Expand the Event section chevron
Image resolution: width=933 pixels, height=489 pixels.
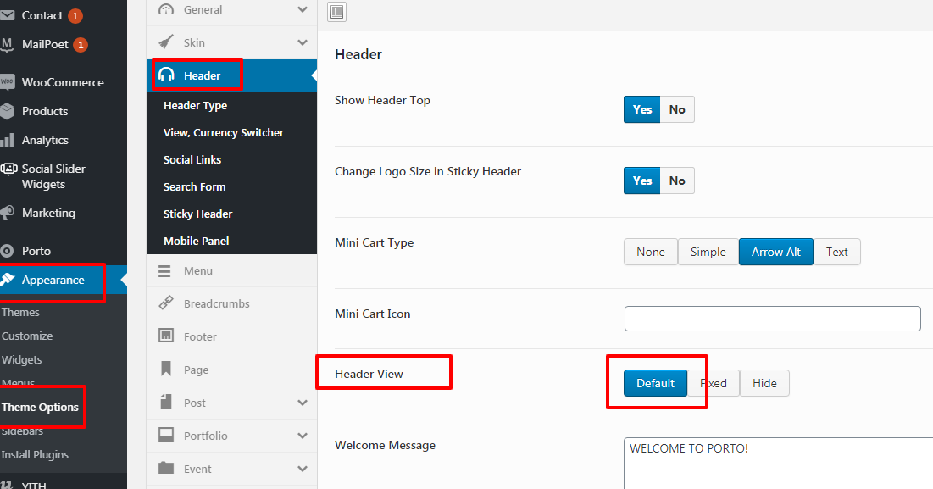coord(303,469)
